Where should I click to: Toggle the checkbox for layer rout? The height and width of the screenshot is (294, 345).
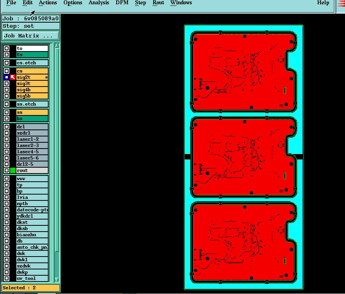(7, 170)
